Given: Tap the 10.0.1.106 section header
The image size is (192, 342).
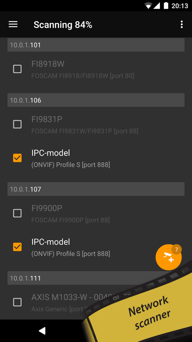Looking at the screenshot, I should 96,100.
